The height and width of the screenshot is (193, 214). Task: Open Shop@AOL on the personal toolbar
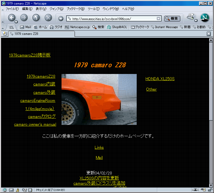pos(117,27)
